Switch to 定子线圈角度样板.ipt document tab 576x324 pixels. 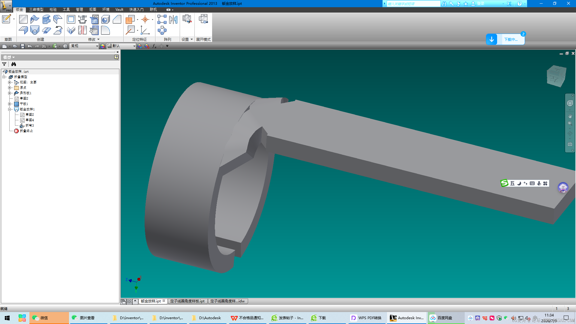click(x=187, y=301)
